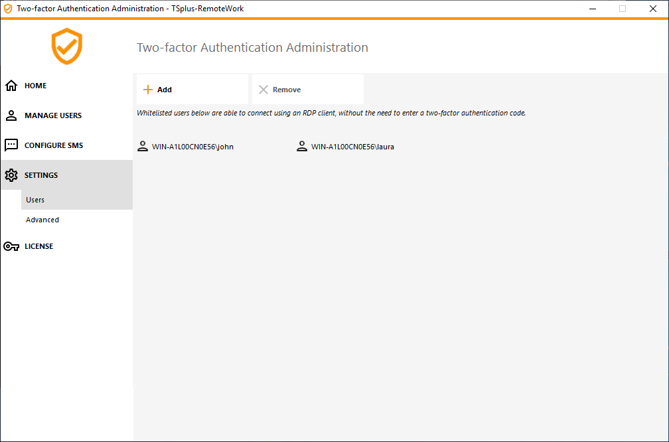Click the shield icon in the title bar
The width and height of the screenshot is (669, 442).
pyautogui.click(x=7, y=9)
